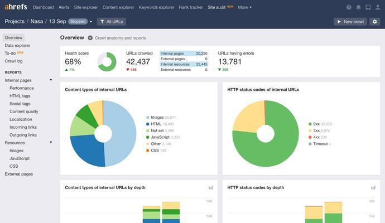Click chart icon in Content types by depth
385x223 pixels.
[211, 188]
